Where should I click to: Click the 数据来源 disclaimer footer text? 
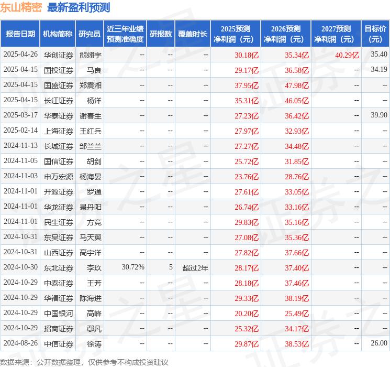point(84,362)
